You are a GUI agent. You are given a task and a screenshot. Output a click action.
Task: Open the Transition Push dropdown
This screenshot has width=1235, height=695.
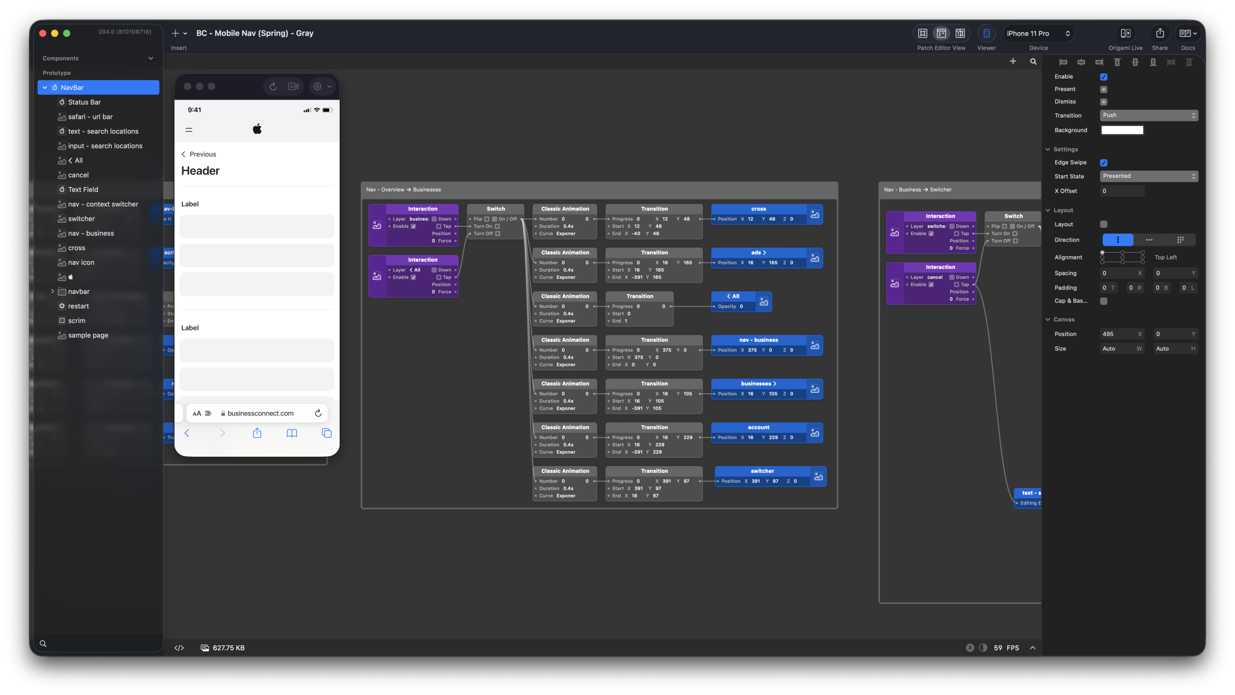tap(1149, 116)
